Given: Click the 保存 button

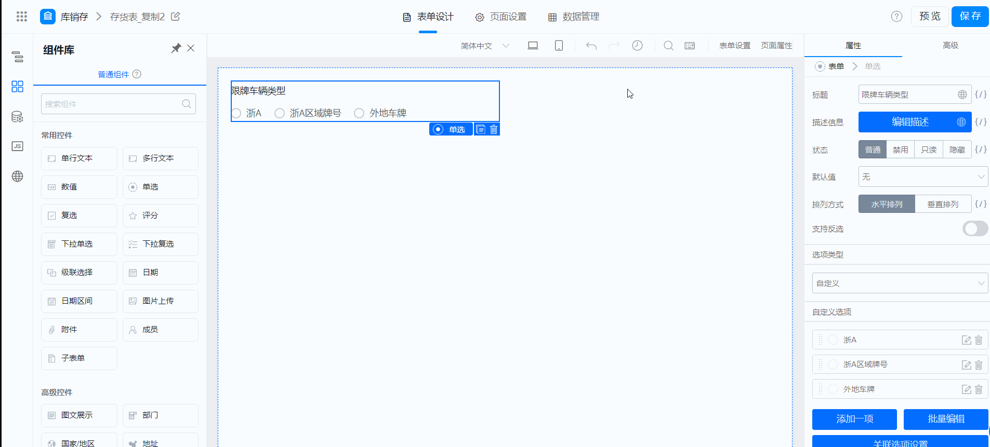Looking at the screenshot, I should coord(970,16).
